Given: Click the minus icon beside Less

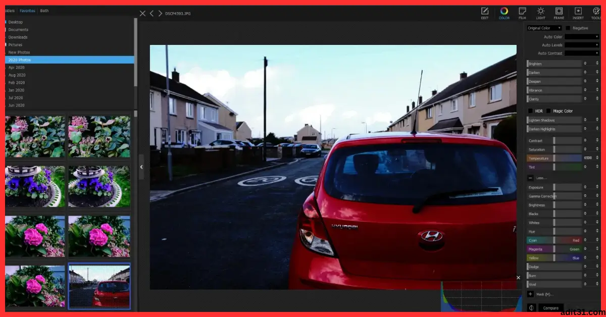Looking at the screenshot, I should click(x=530, y=178).
